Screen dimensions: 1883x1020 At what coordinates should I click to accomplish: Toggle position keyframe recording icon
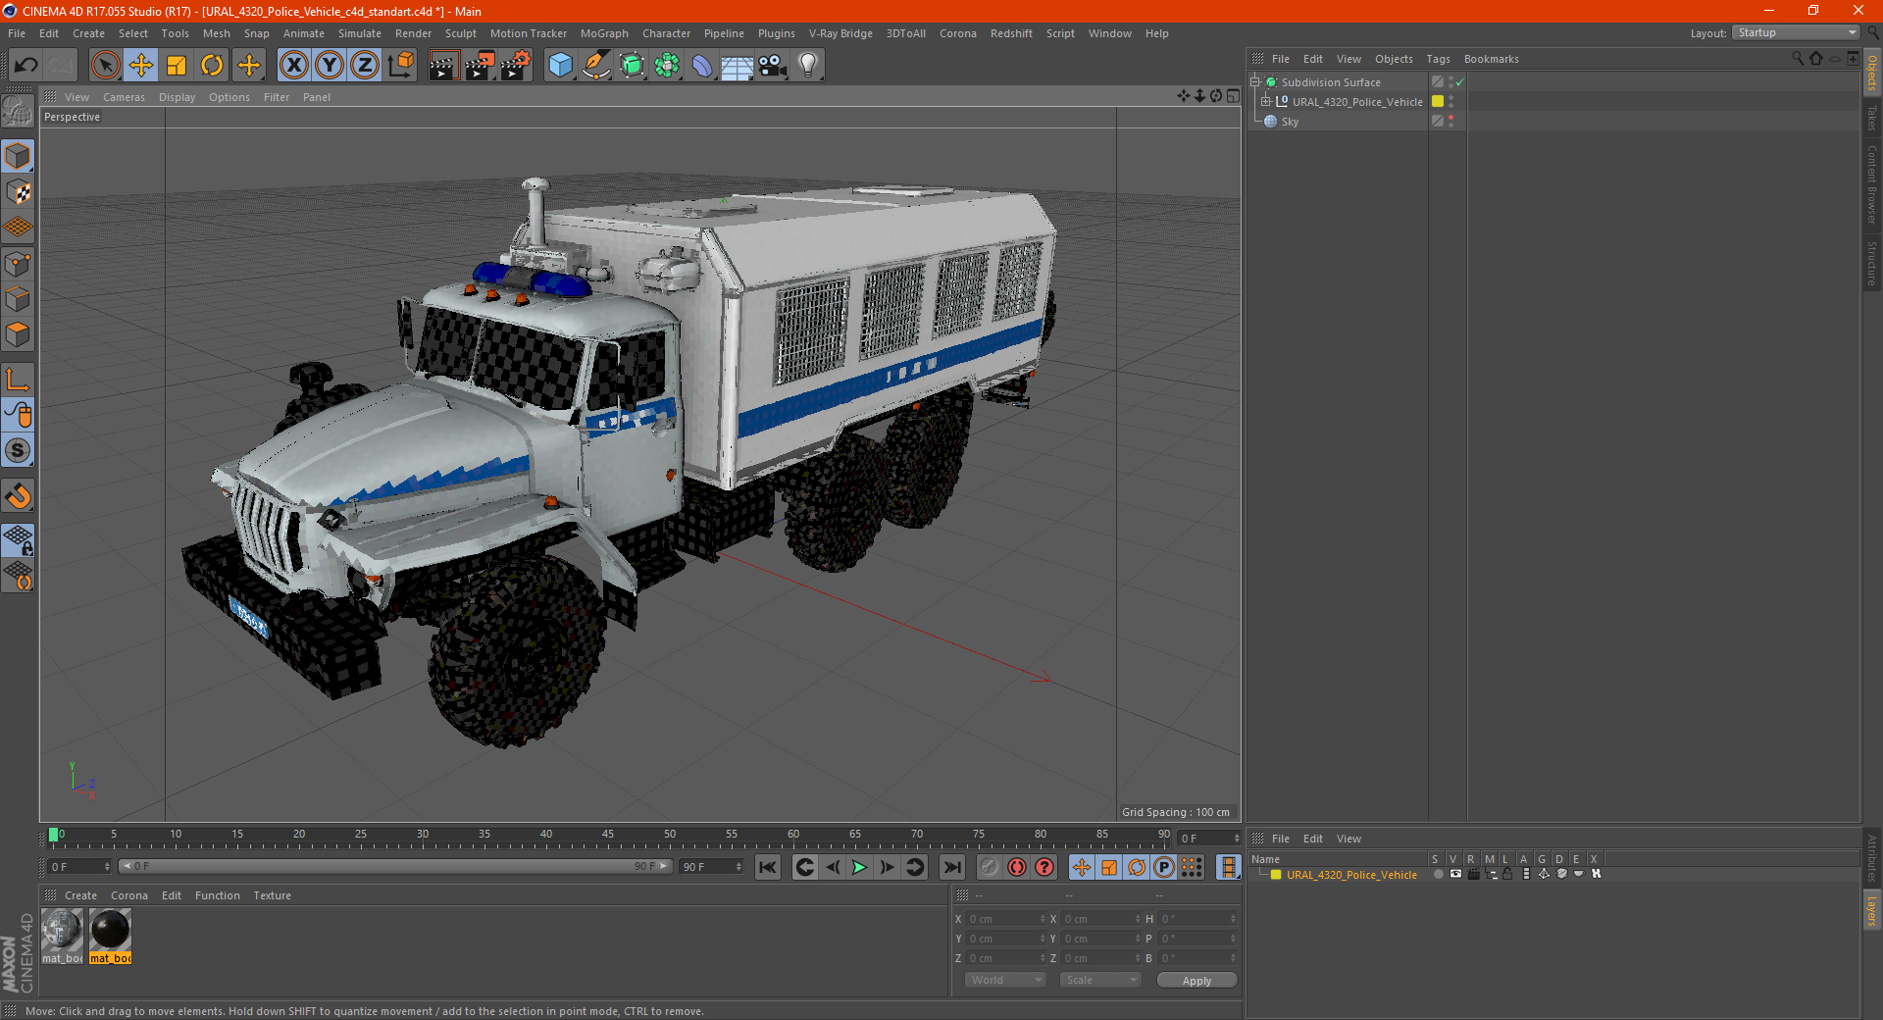point(1081,867)
